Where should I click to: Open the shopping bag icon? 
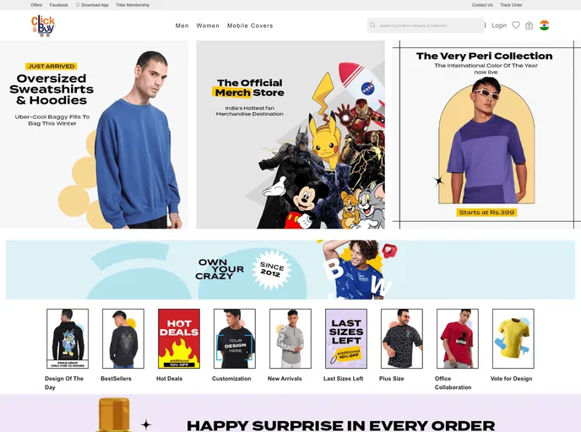point(529,25)
